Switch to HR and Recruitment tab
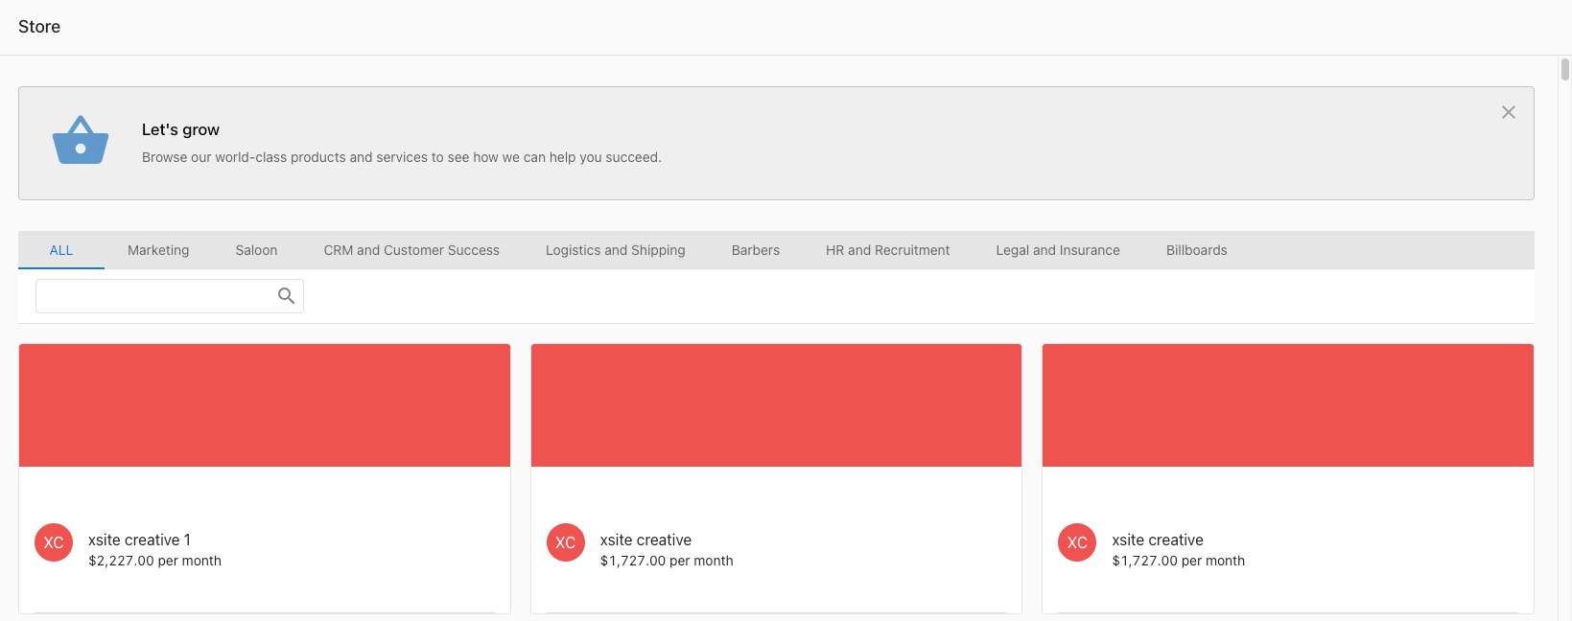Viewport: 1572px width, 621px height. pyautogui.click(x=887, y=250)
